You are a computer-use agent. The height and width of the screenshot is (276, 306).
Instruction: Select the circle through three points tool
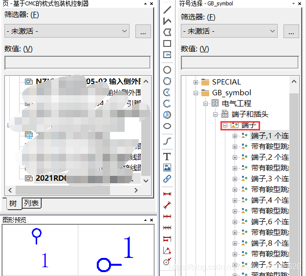167,81
